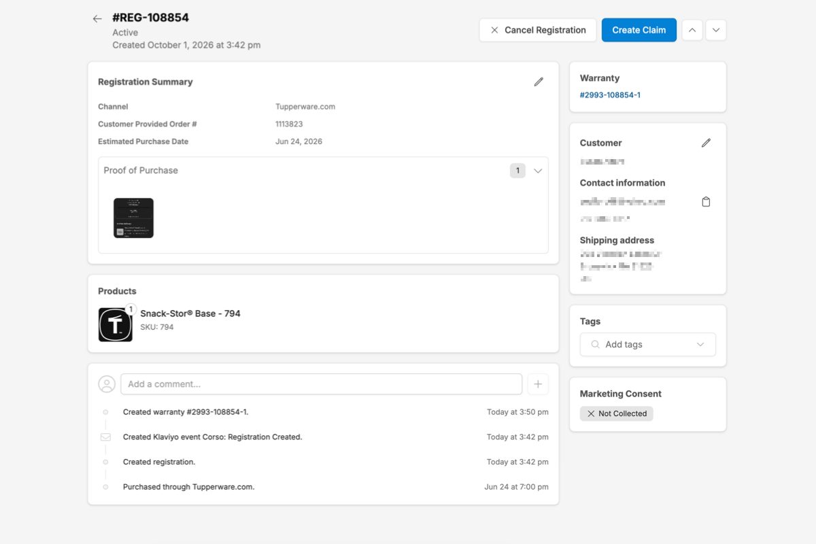Viewport: 816px width, 544px height.
Task: Select the Jun 24, 2026 purchase date
Action: pyautogui.click(x=299, y=142)
